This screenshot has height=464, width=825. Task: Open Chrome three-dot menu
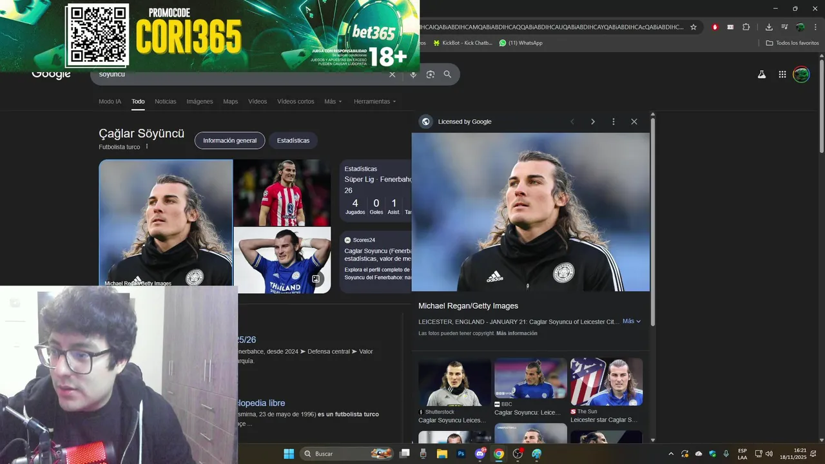tap(815, 27)
